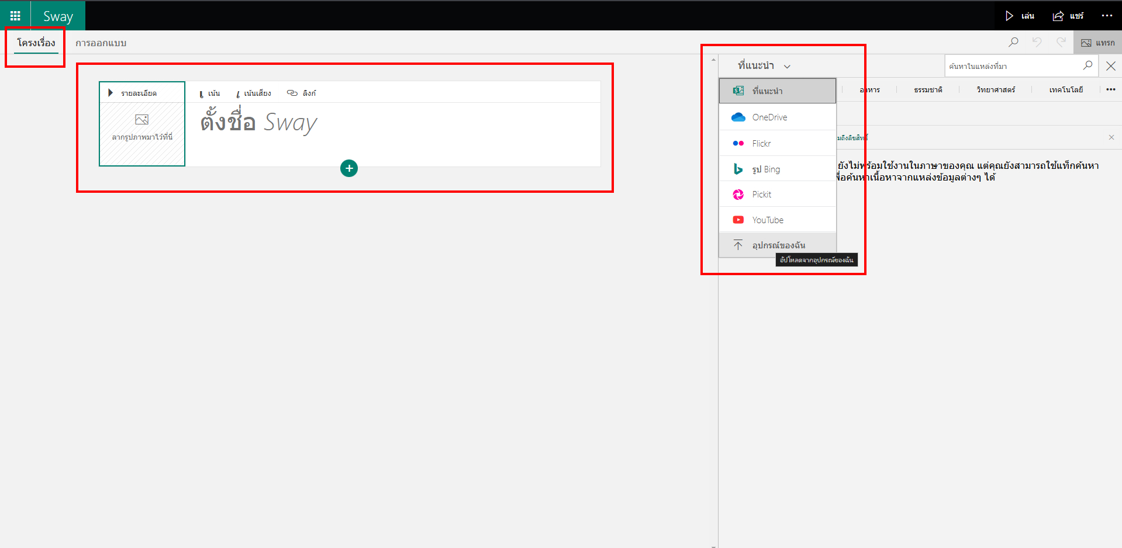Select อุปกรณ์ของฉัน upload option
1122x548 pixels.
[x=778, y=245]
